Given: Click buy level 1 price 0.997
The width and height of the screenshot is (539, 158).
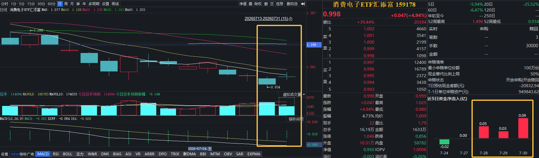Looking at the screenshot, I should coord(369,62).
